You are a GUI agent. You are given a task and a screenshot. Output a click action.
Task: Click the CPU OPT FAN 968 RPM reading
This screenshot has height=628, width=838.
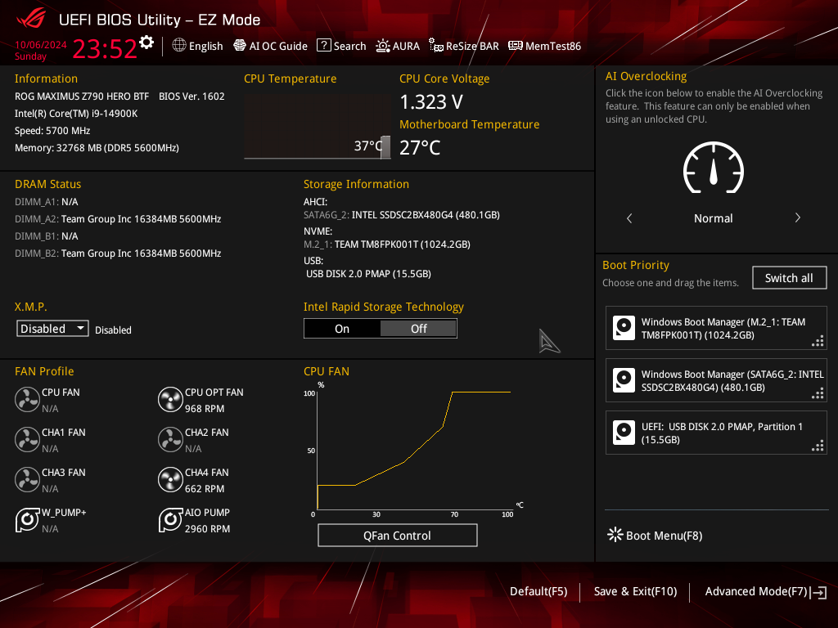pos(205,409)
